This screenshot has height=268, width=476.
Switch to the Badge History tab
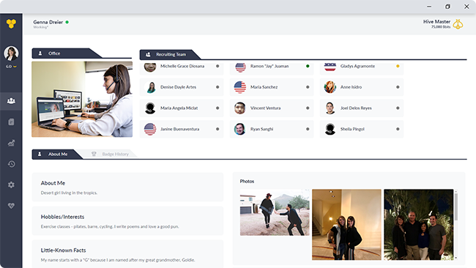pyautogui.click(x=111, y=155)
